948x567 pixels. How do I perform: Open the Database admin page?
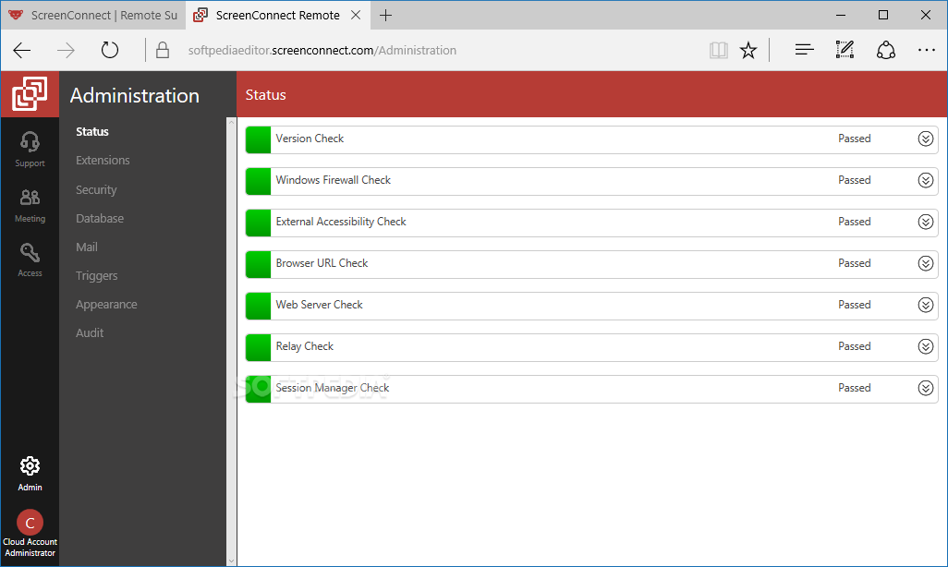[x=100, y=218]
